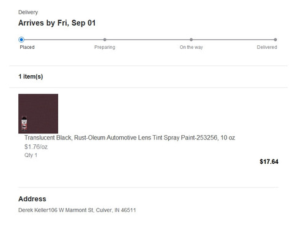Click the order progress tracker line
306x239 pixels.
tap(148, 40)
